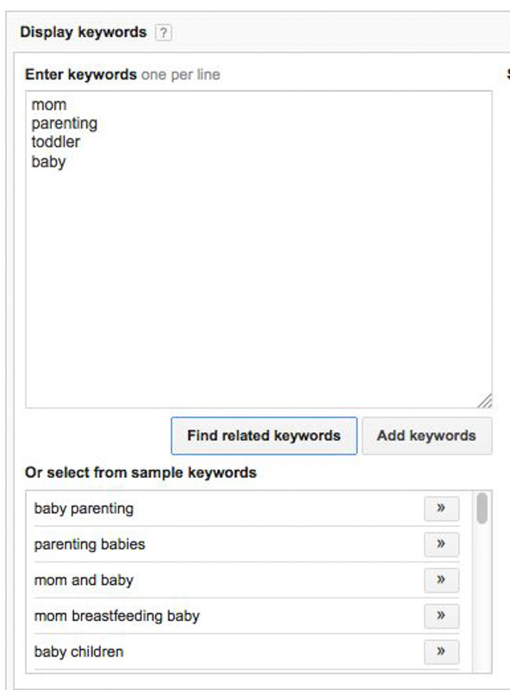Add 'baby children' using double-arrow icon
The height and width of the screenshot is (690, 510).
tap(441, 651)
